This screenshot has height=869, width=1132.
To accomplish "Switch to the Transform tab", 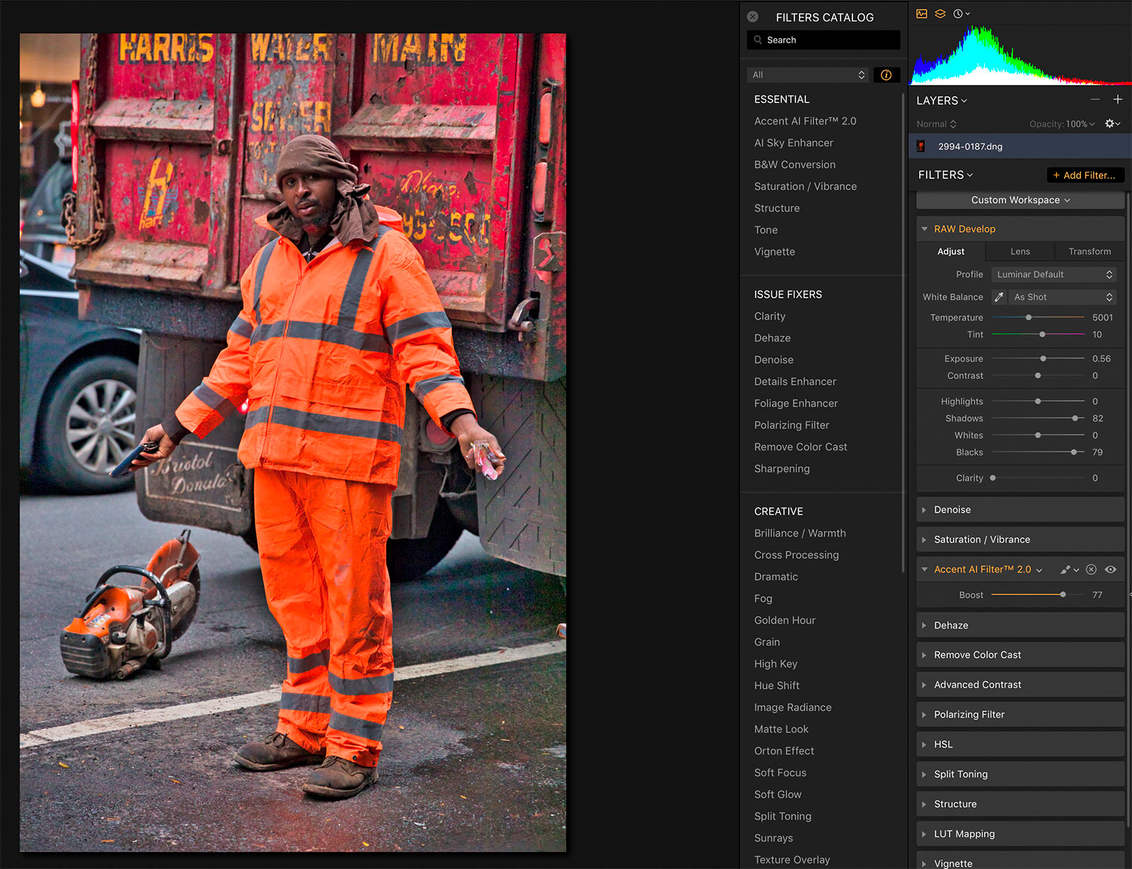I will pos(1089,252).
